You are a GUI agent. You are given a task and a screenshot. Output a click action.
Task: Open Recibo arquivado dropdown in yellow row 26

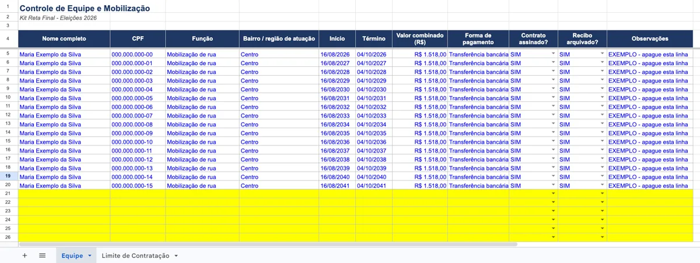point(602,237)
